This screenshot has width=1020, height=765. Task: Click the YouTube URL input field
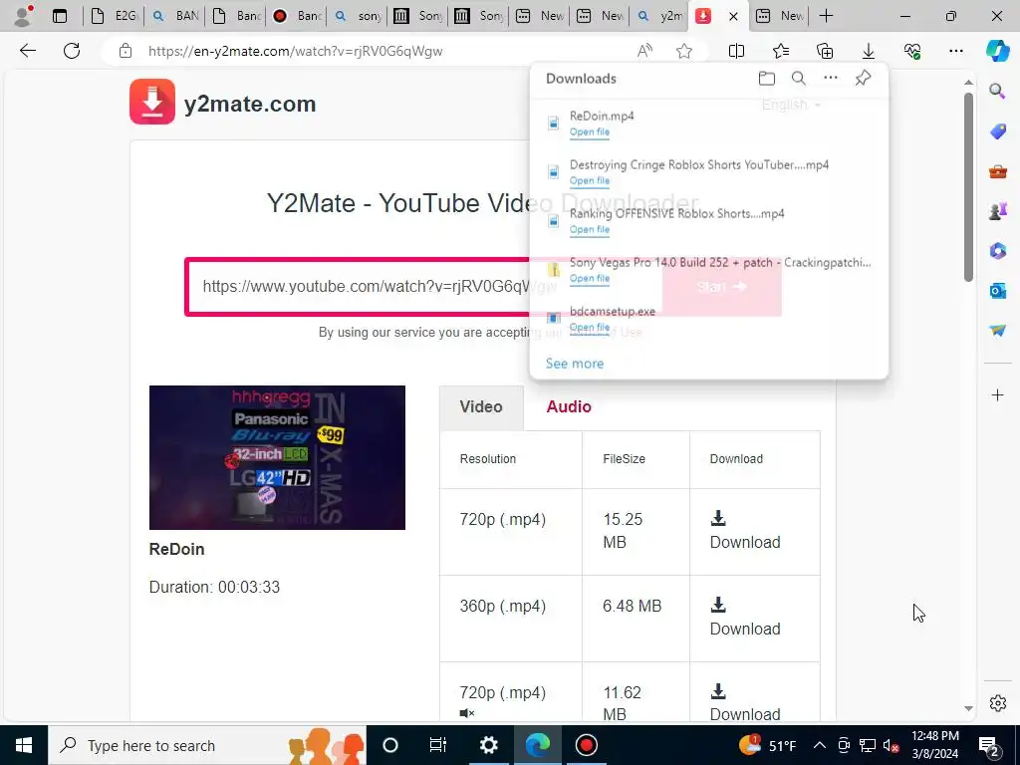click(x=422, y=287)
